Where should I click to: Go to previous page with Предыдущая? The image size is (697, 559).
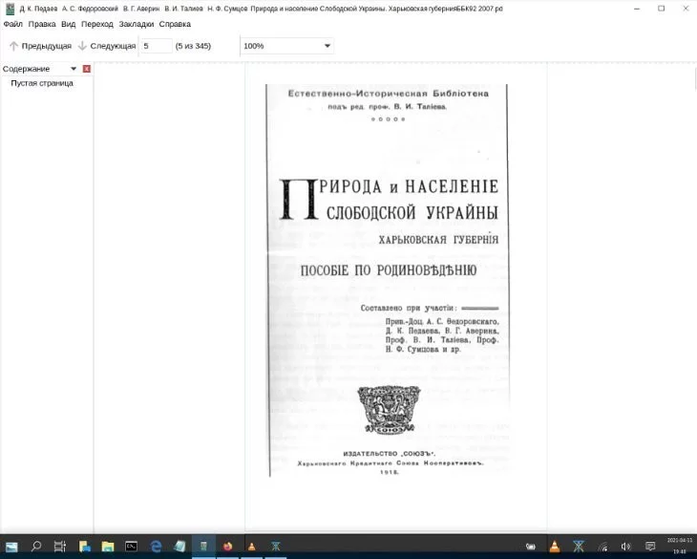click(40, 46)
